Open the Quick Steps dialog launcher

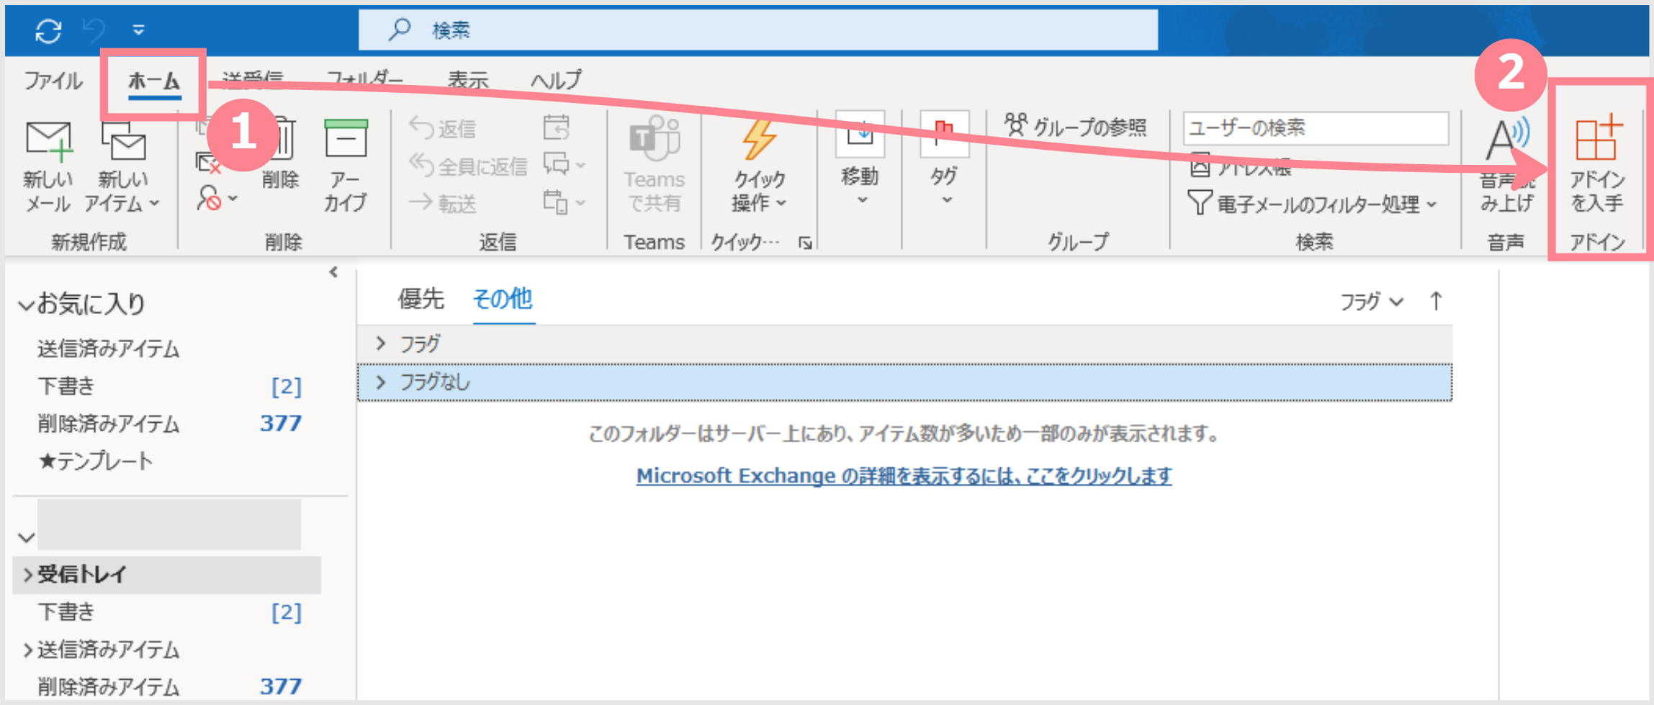[805, 243]
